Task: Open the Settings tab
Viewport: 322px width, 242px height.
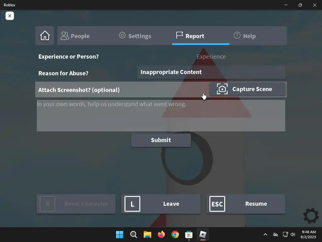Action: 135,36
